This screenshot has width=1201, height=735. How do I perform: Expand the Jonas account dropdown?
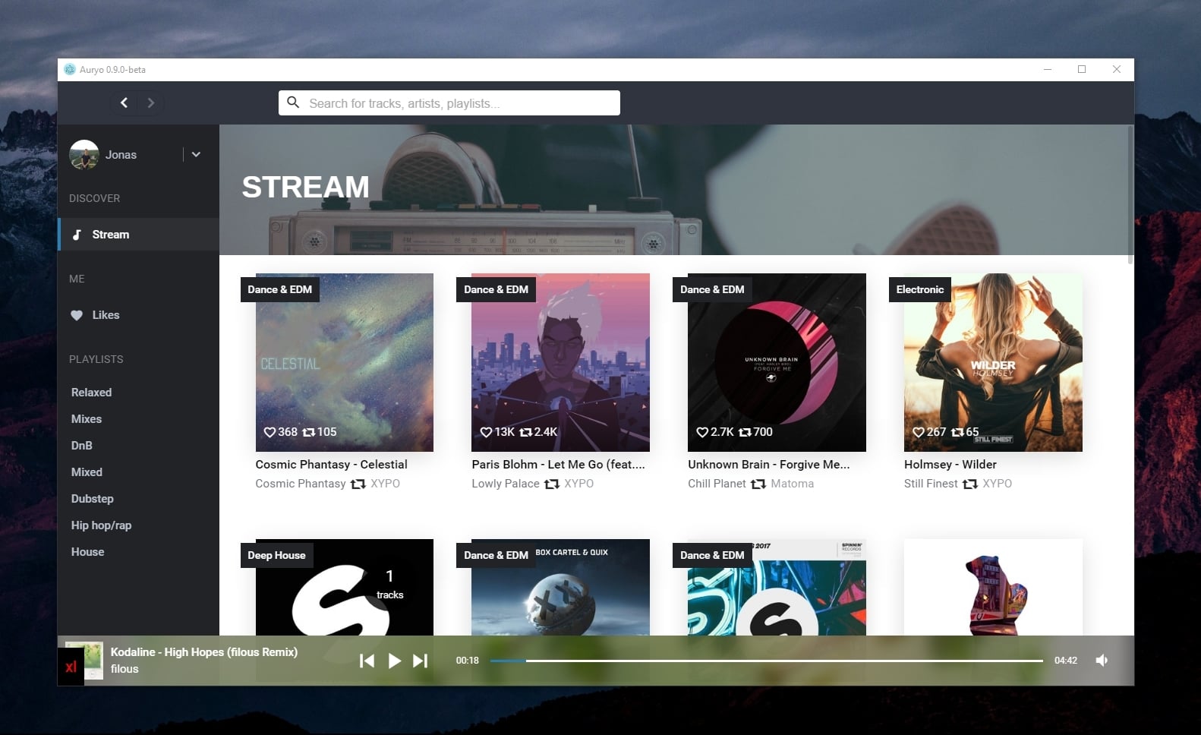[196, 154]
